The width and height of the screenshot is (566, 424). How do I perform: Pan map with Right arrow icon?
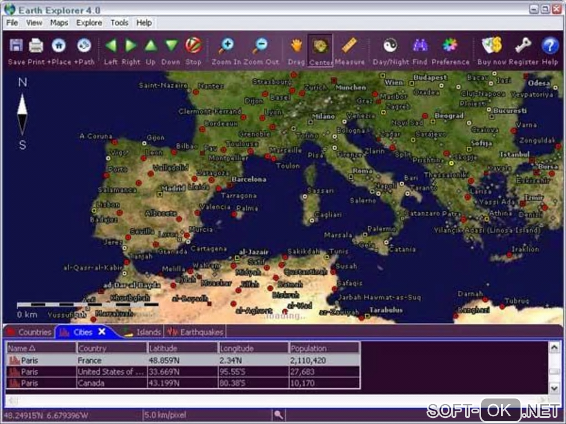click(130, 45)
